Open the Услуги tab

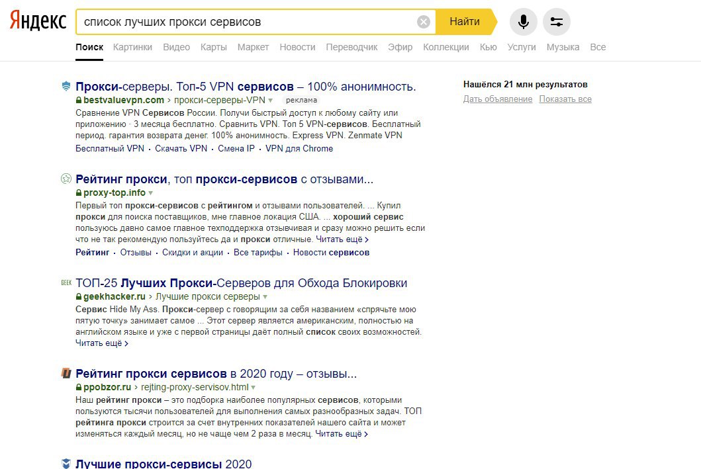pyautogui.click(x=521, y=47)
